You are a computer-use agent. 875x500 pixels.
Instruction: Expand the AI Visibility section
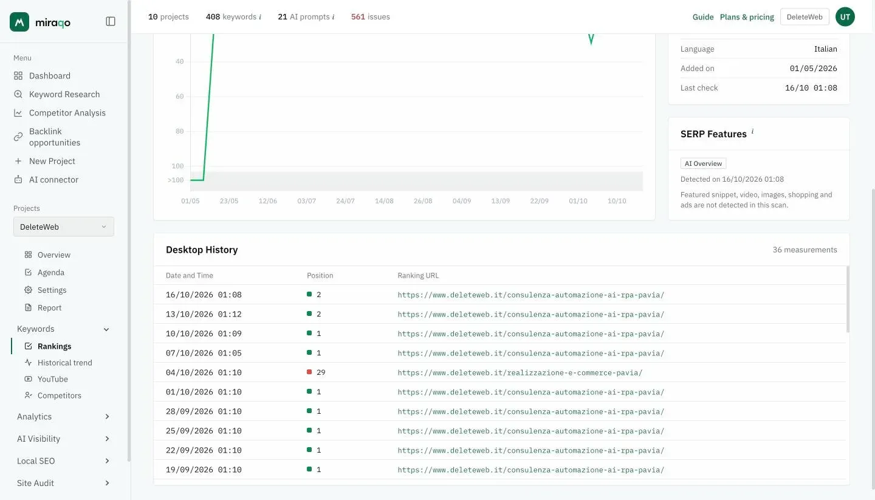(107, 439)
